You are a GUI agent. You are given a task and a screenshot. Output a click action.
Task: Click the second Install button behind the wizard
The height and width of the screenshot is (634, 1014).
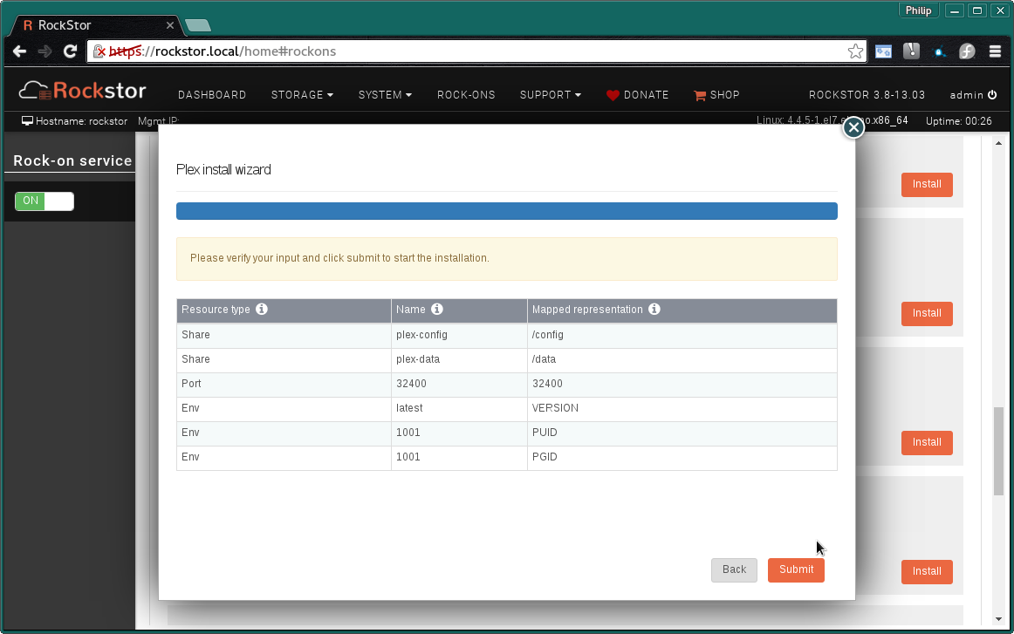point(927,313)
